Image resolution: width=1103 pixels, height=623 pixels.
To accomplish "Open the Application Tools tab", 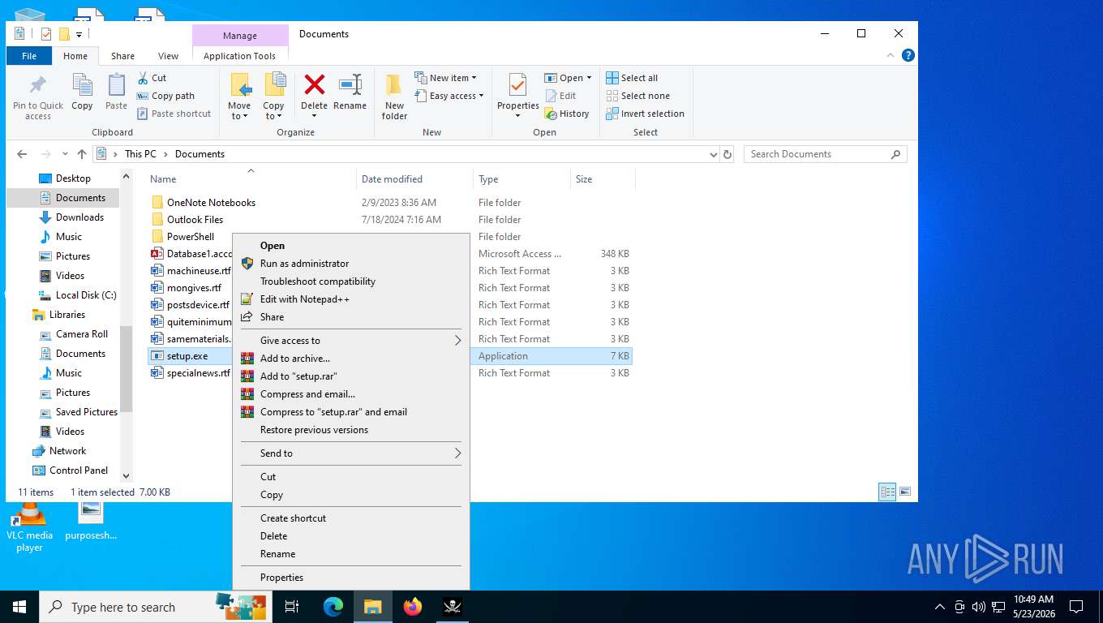I will [239, 56].
